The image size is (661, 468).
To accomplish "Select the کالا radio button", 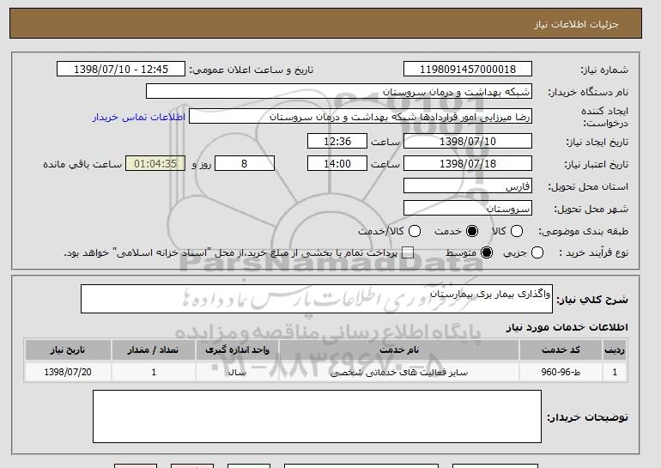I will click(517, 231).
